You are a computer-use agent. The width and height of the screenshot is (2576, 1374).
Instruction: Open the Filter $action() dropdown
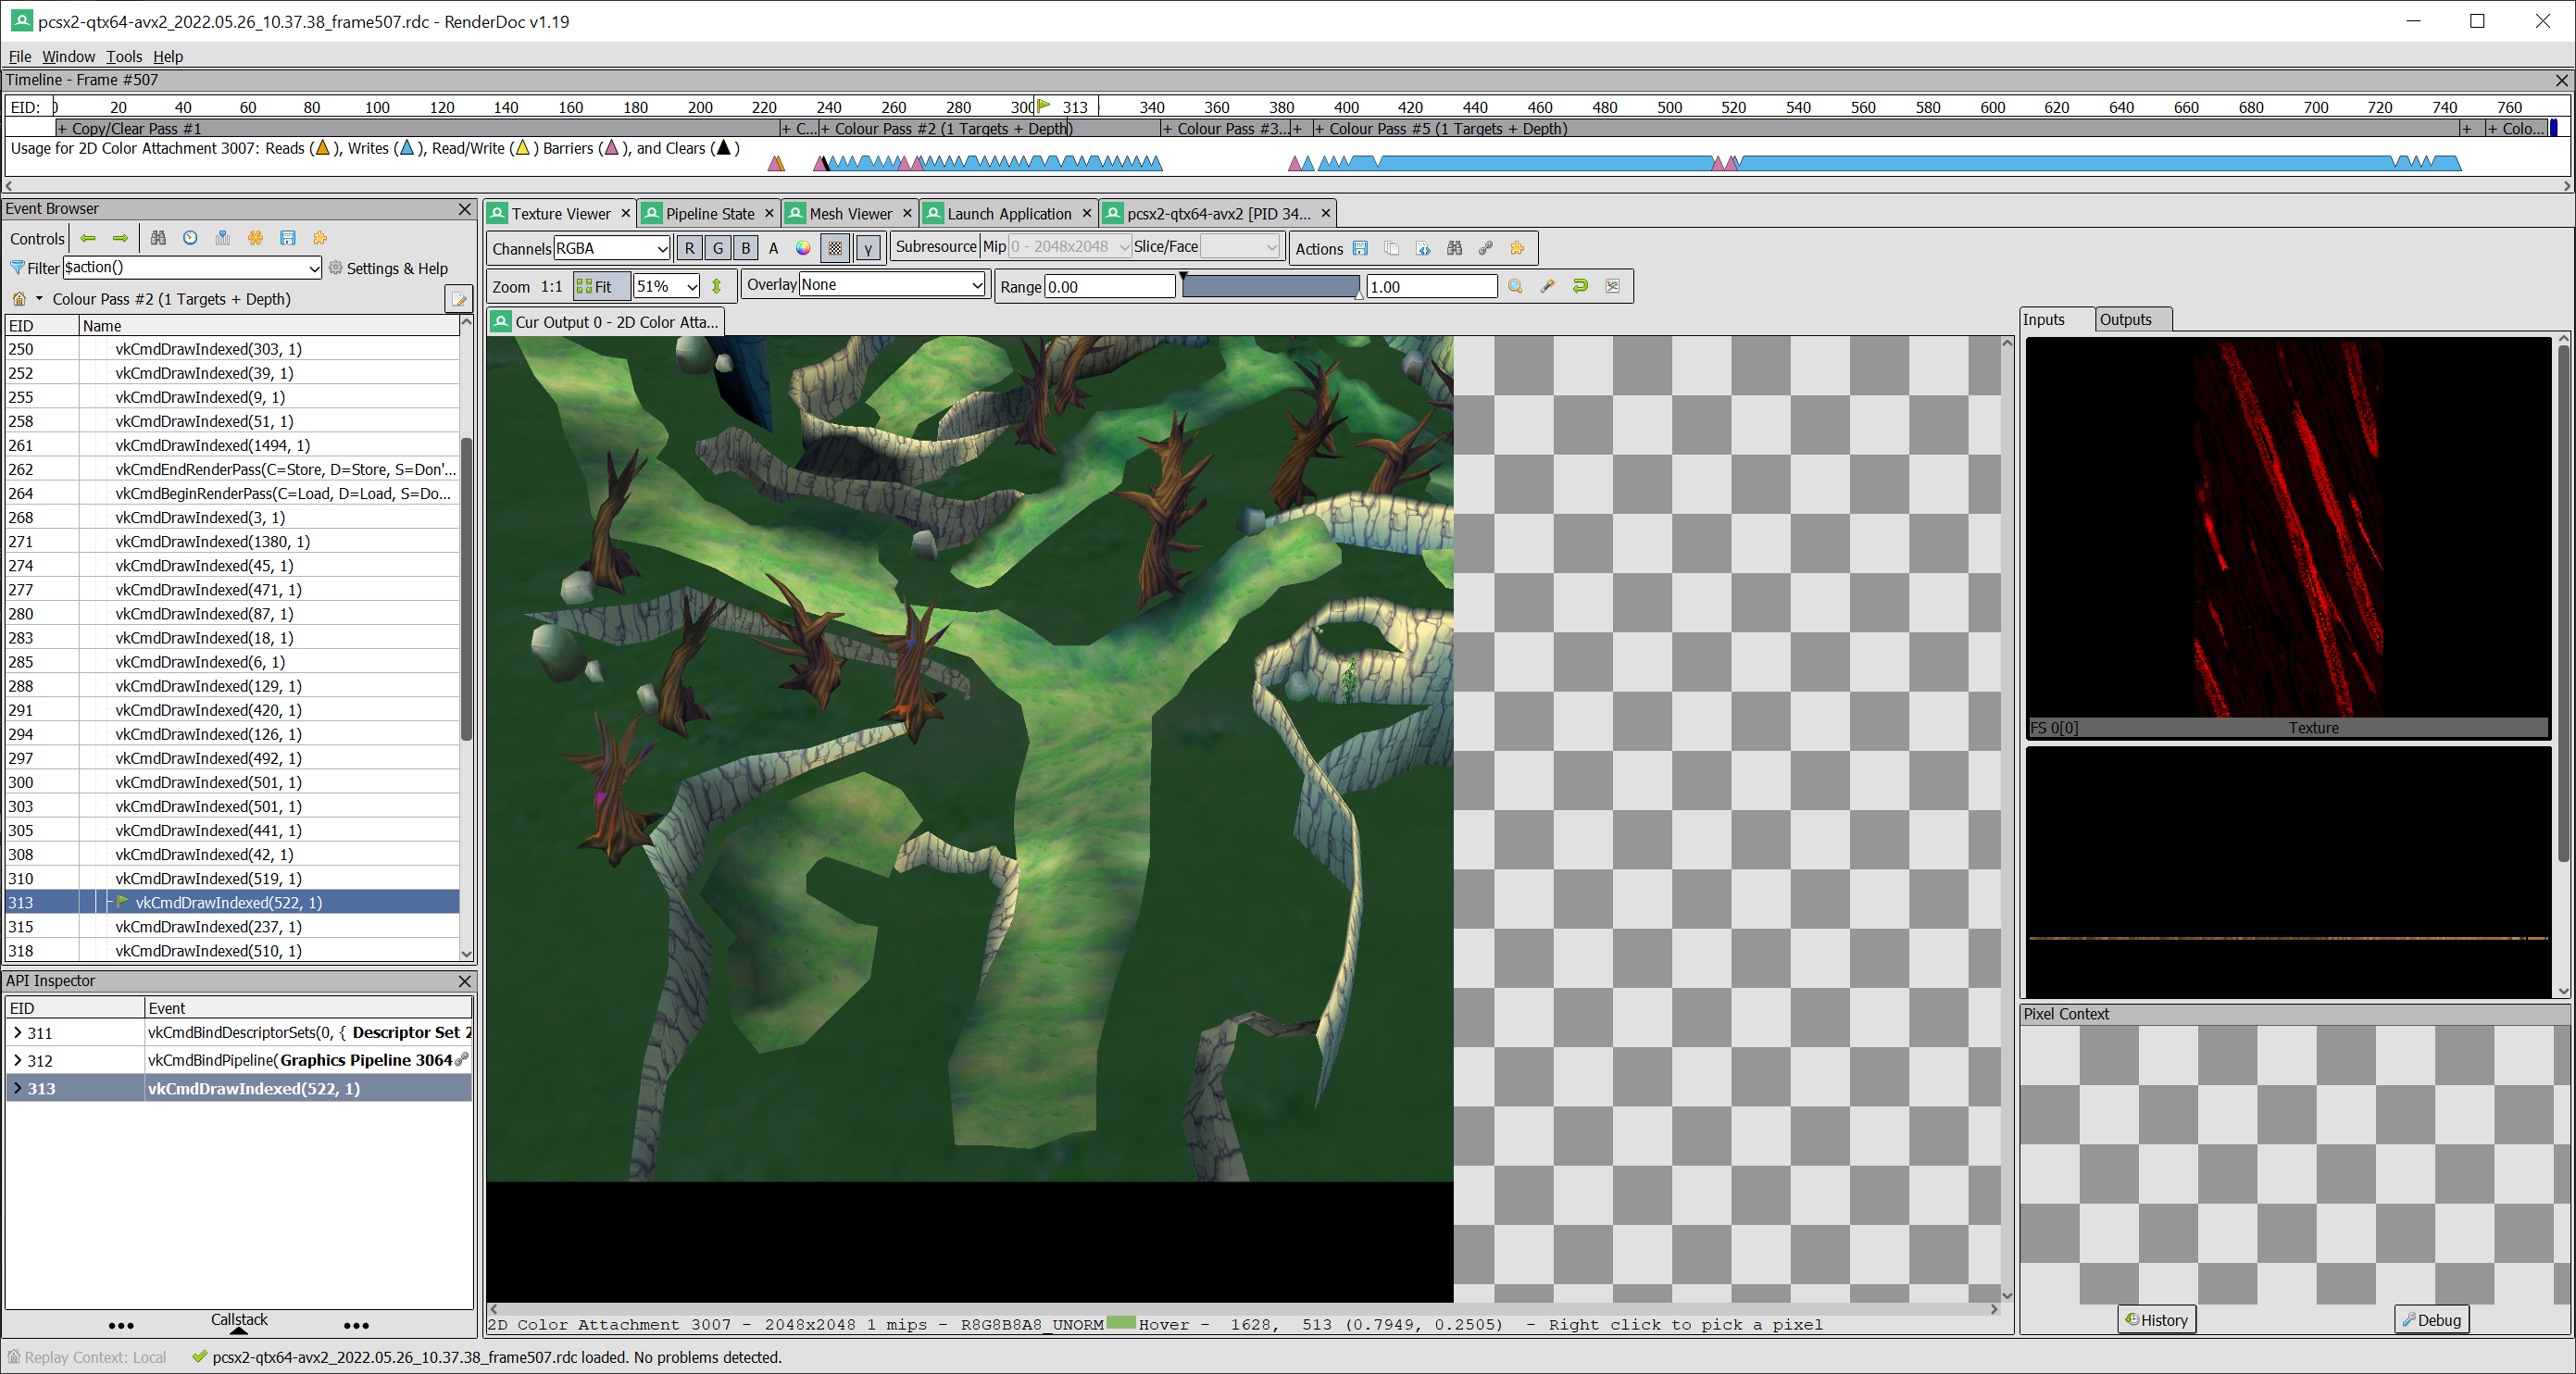click(x=192, y=267)
